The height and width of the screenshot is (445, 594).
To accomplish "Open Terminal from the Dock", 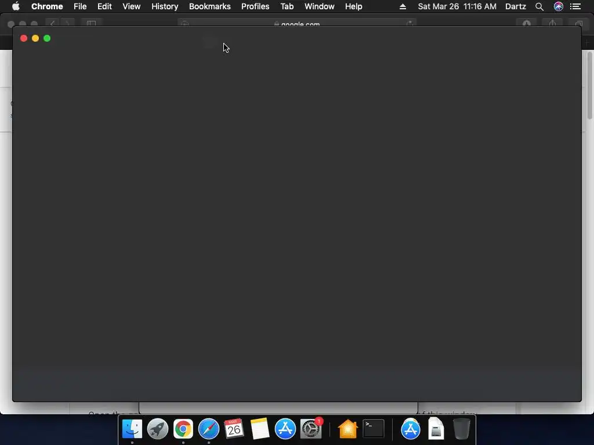I will [374, 429].
